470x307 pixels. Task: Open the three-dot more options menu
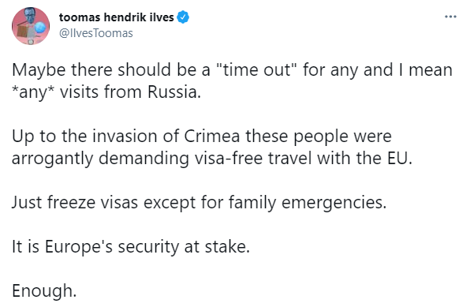pos(450,17)
